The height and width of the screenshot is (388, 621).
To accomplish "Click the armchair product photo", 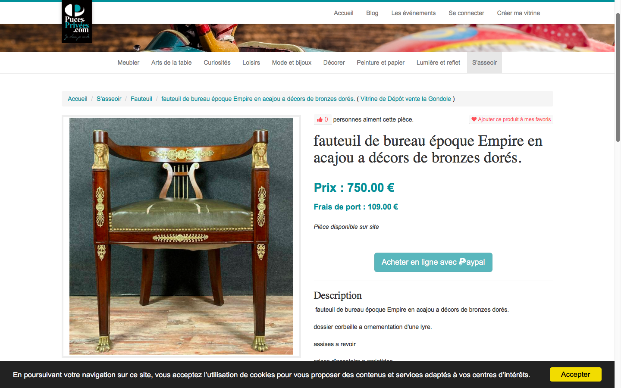I will coord(181,236).
